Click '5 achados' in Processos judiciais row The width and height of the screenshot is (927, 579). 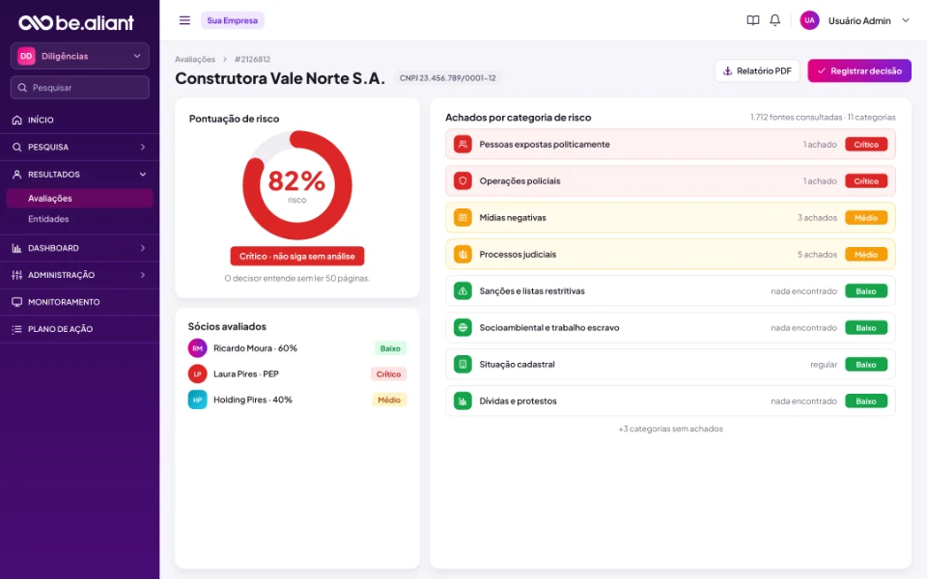[x=817, y=255]
